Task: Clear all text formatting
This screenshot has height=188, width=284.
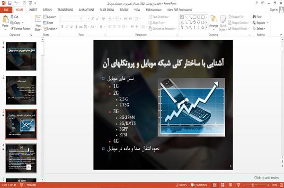Action: [x=103, y=19]
